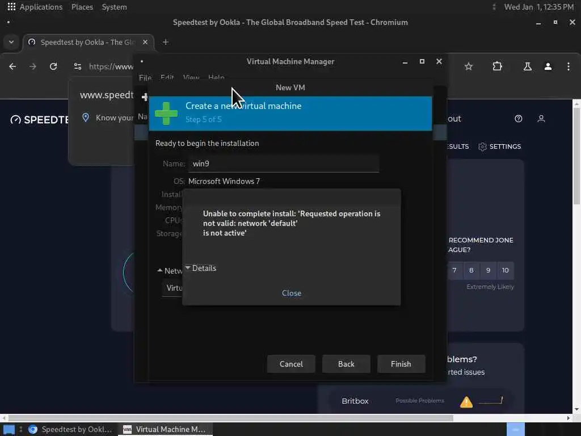Screen dimensions: 581x436
Task: Switch to Speedtest by Ookla taskbar entry
Action: pyautogui.click(x=70, y=429)
